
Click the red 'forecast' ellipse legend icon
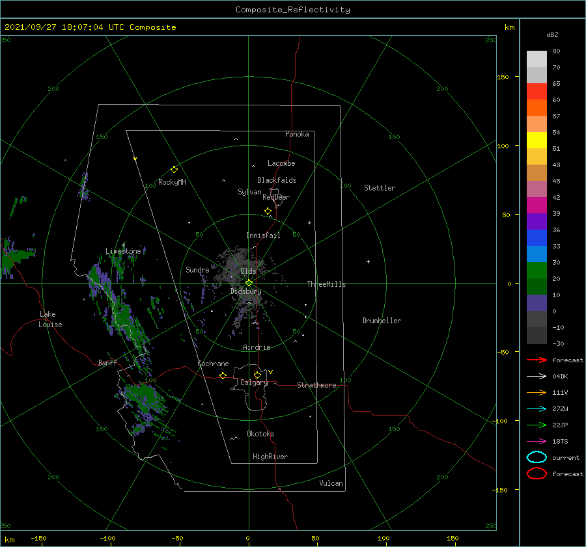tap(537, 474)
